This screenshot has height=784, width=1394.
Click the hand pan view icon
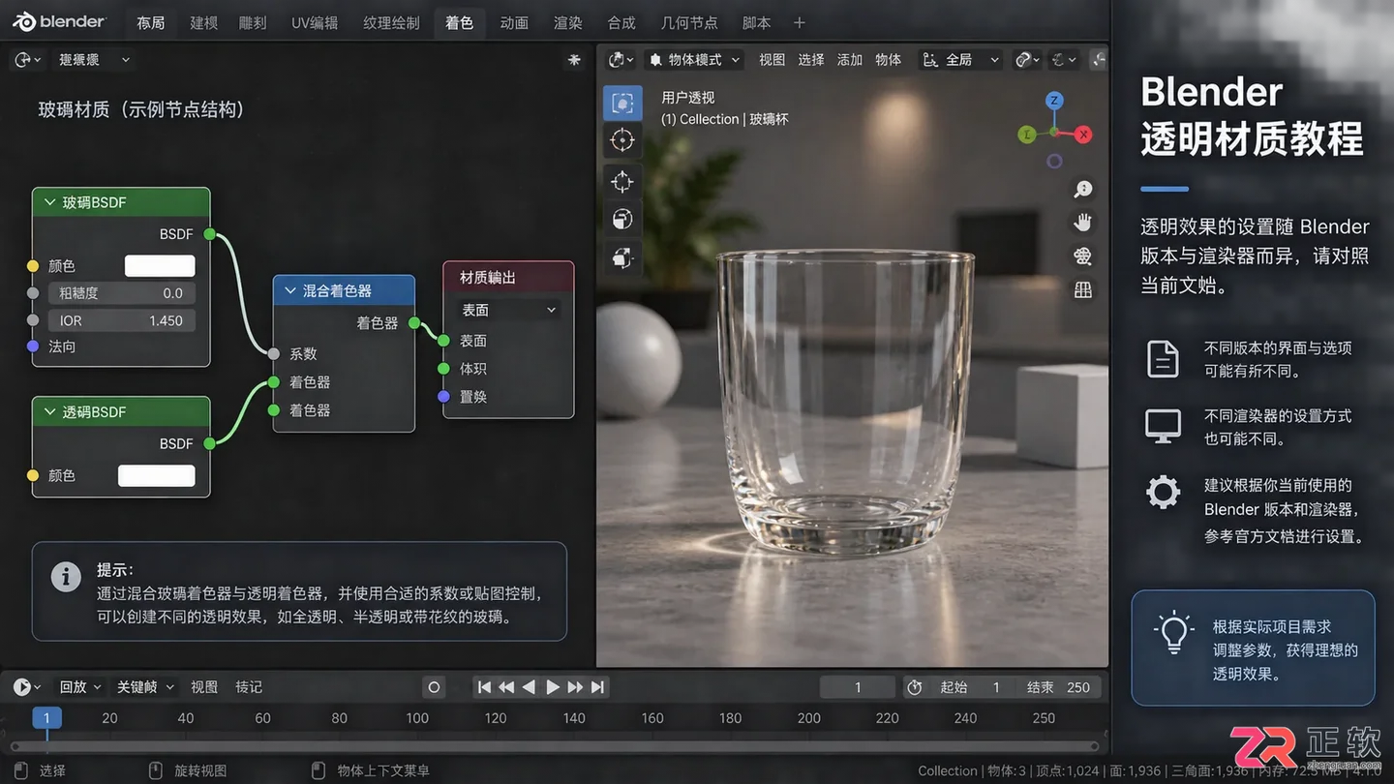coord(1083,223)
